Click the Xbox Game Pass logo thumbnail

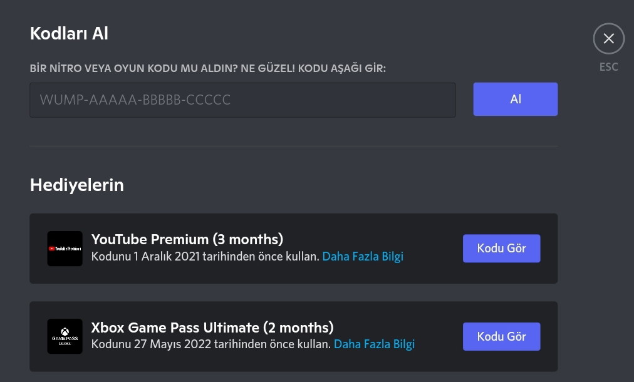65,336
